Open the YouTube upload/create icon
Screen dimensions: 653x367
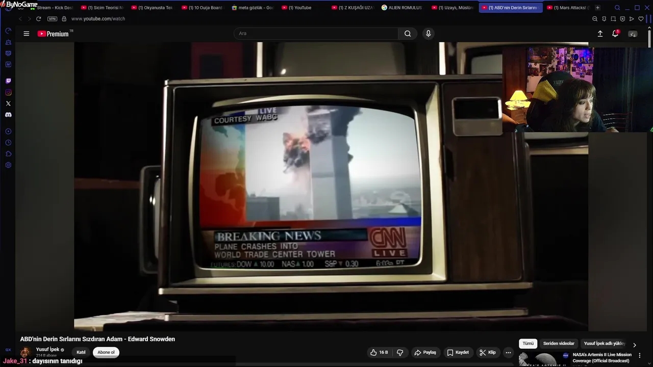(600, 34)
